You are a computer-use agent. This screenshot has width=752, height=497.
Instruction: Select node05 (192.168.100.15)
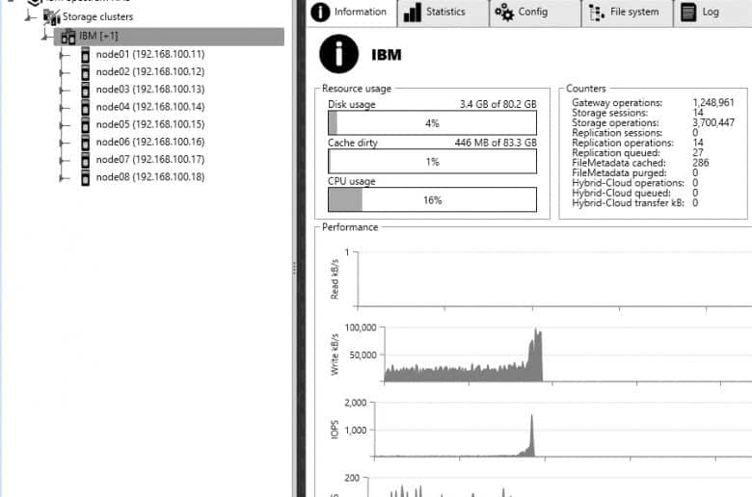coord(150,124)
